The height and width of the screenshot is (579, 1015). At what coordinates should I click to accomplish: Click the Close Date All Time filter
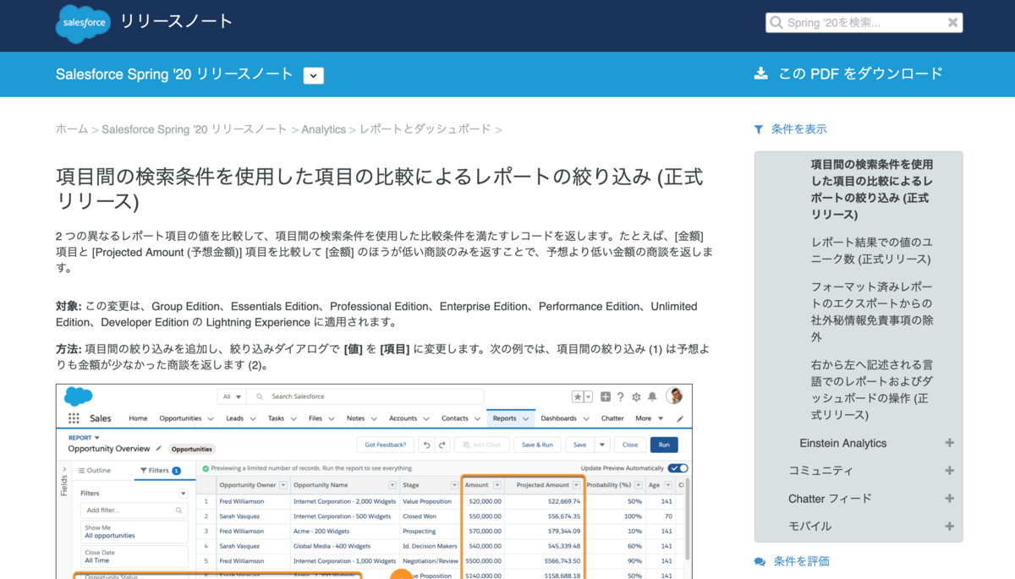tap(134, 556)
